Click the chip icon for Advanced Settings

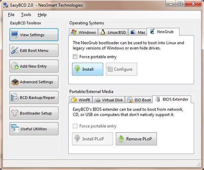pyautogui.click(x=15, y=82)
